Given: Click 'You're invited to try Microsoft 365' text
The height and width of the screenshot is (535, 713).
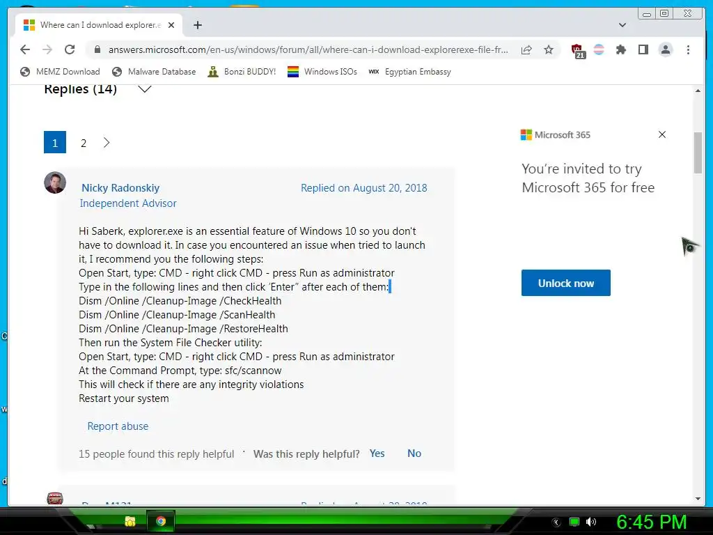Looking at the screenshot, I should 588,178.
